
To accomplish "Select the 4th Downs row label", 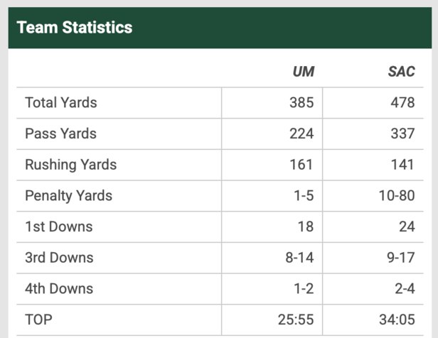I will click(x=59, y=289).
